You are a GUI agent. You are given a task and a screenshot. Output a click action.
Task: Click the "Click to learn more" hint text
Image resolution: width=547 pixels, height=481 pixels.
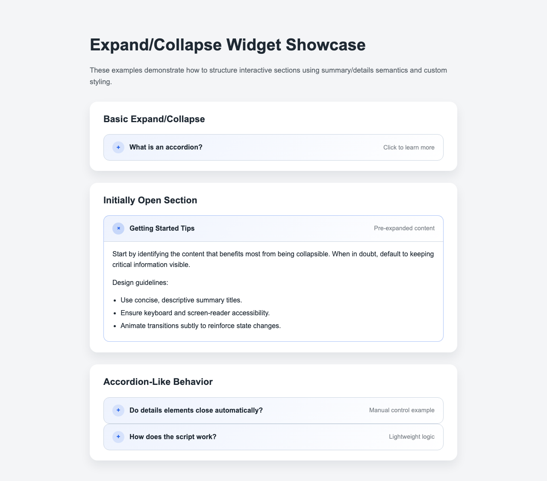(409, 147)
